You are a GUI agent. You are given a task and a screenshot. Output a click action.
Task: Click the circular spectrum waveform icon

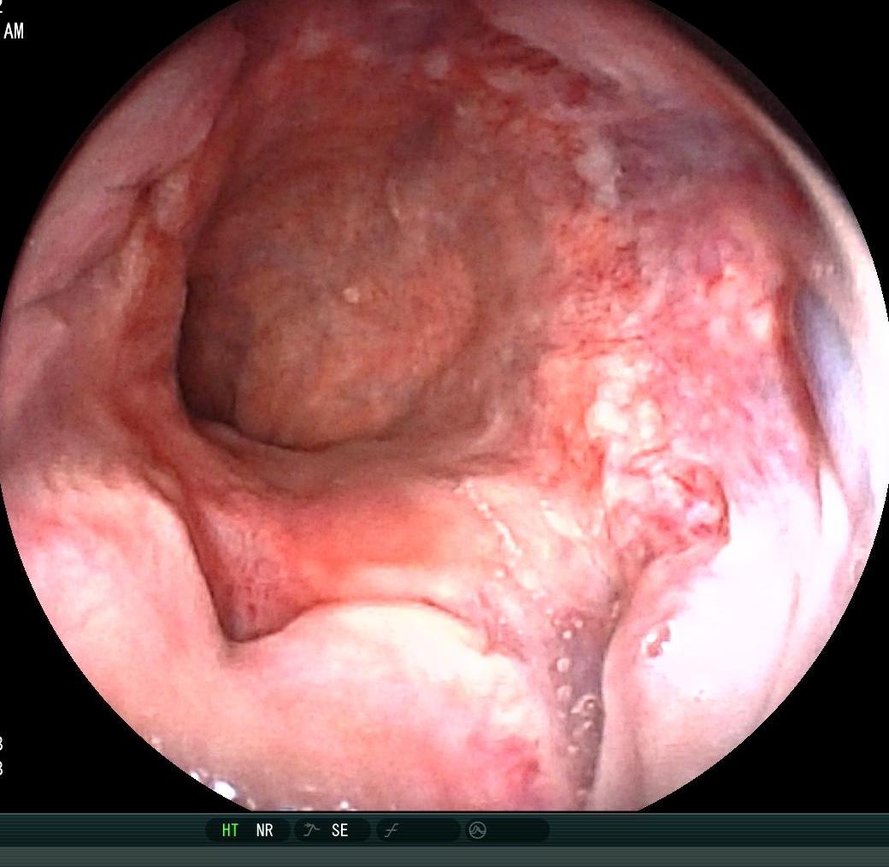coord(477,831)
